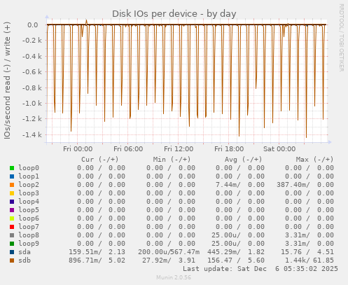348x285 pixels.
Task: Click the 'Fri 18:00' x-axis label
Action: (229, 149)
